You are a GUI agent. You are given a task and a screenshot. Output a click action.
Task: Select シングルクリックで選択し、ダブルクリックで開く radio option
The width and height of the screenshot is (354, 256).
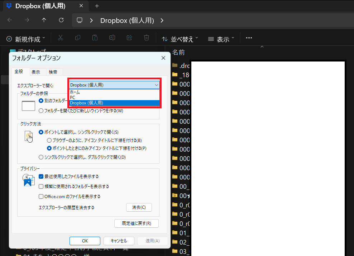click(x=41, y=157)
